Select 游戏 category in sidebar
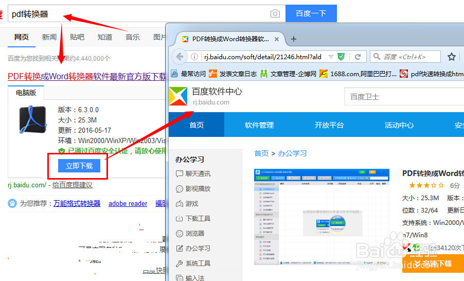464x281 pixels. [x=187, y=204]
